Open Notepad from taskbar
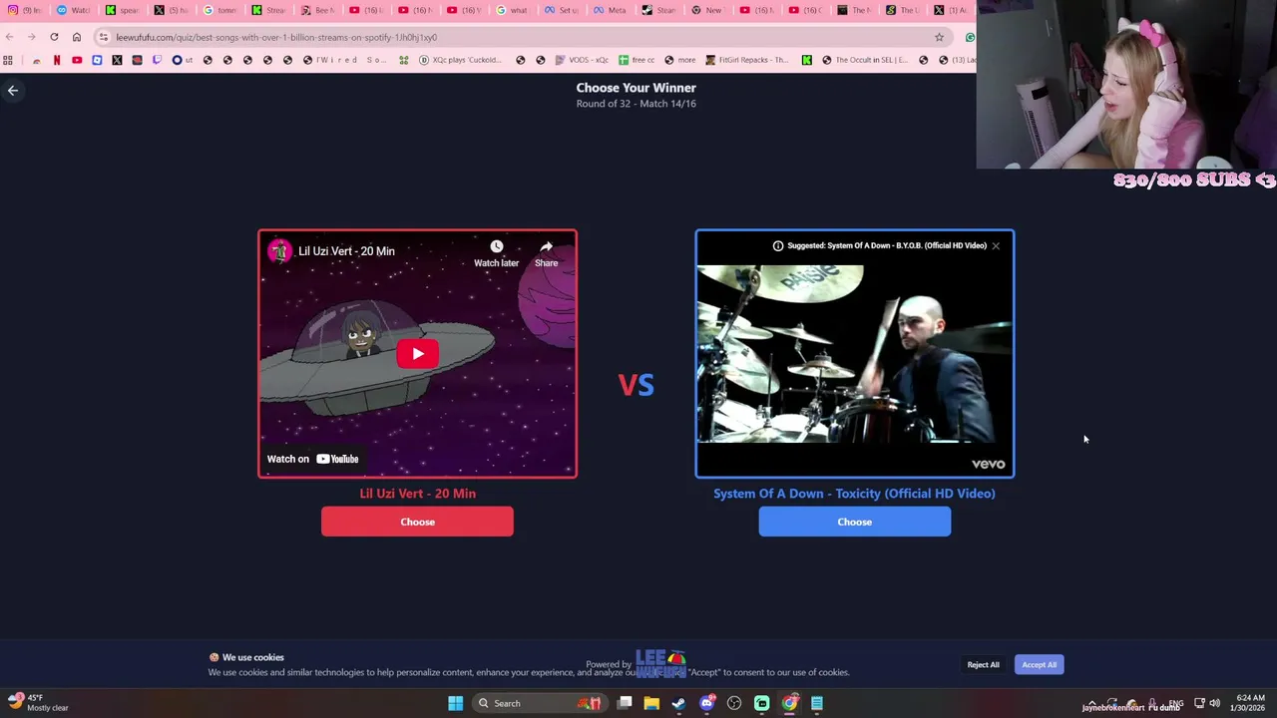Image resolution: width=1277 pixels, height=718 pixels. (x=817, y=703)
